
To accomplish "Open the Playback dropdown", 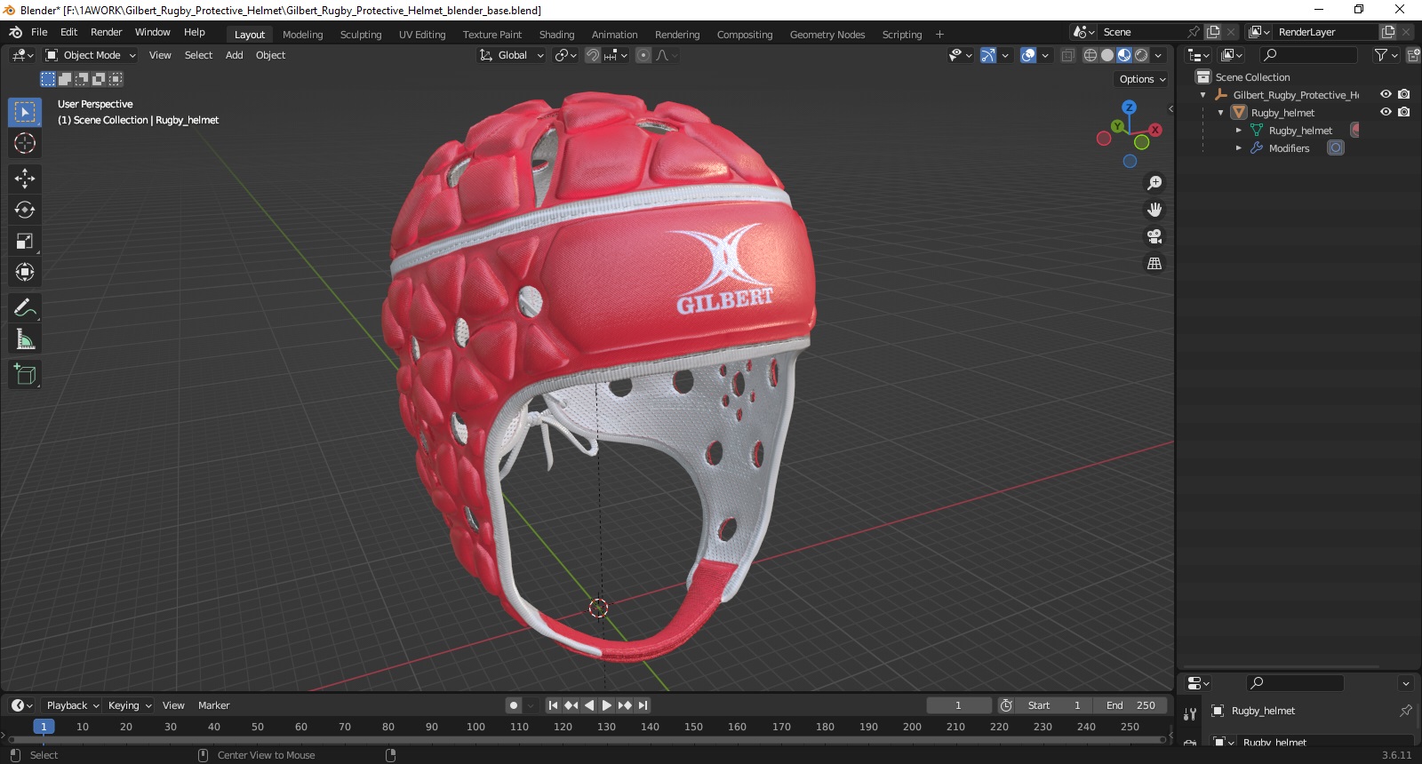I will pyautogui.click(x=72, y=705).
